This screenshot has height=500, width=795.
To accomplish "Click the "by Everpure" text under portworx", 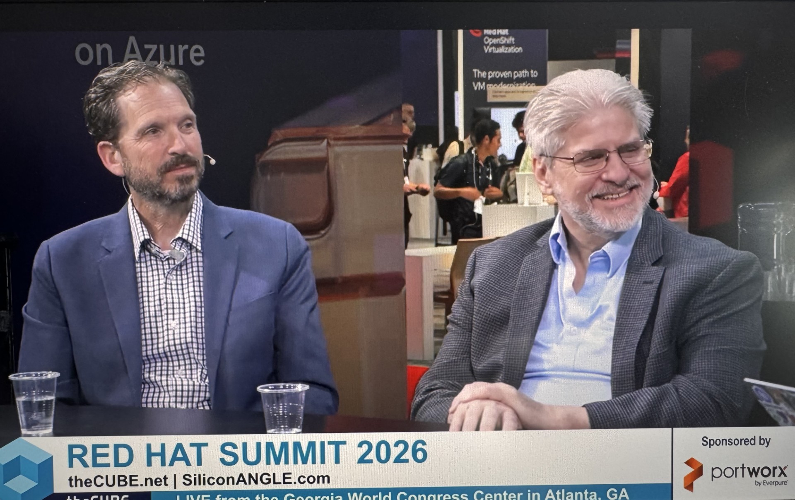I will point(771,483).
